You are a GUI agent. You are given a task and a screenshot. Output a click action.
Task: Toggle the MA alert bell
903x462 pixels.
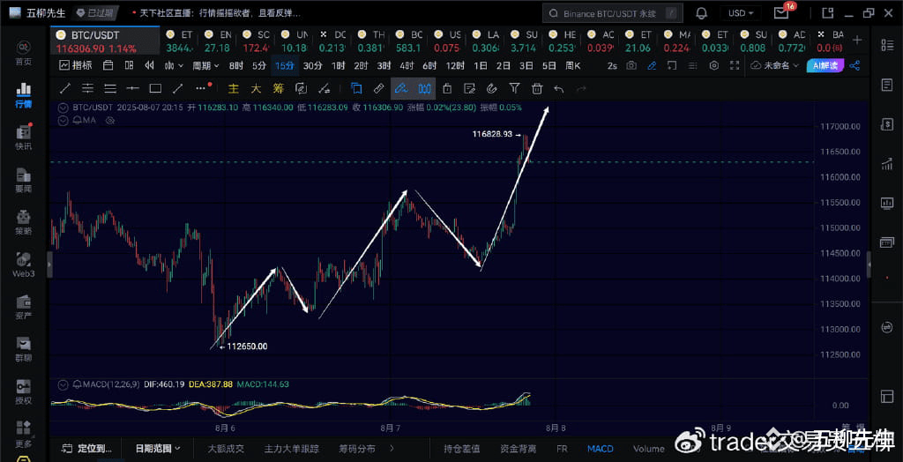[77, 121]
